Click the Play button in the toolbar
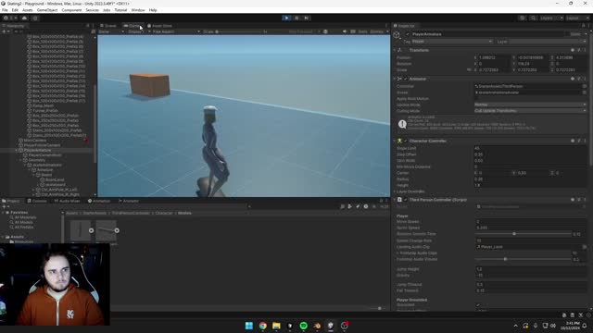Screen dimensions: 593x333 tap(286, 18)
